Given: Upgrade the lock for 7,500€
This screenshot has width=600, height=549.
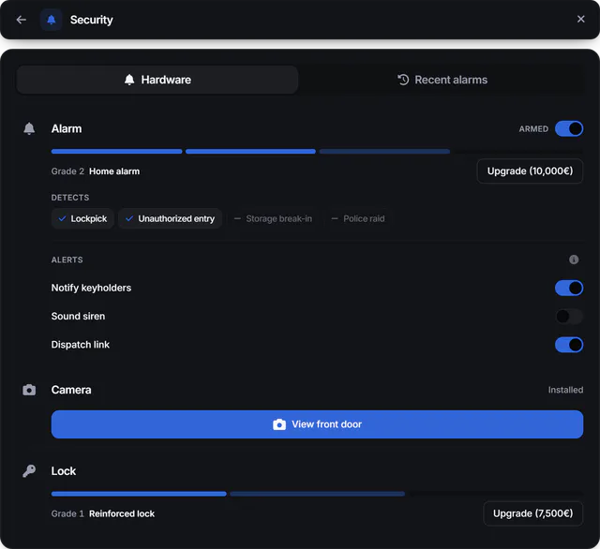Looking at the screenshot, I should (x=533, y=513).
